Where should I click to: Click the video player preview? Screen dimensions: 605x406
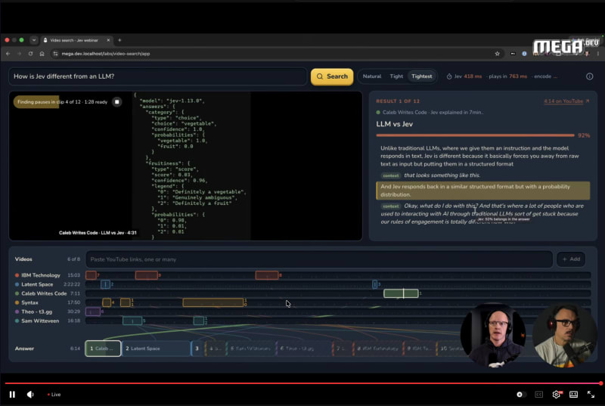coord(185,166)
